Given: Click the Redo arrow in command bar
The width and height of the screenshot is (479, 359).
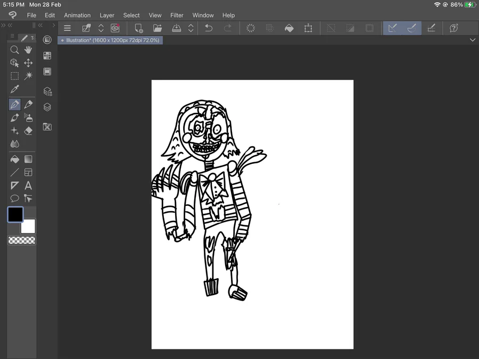Looking at the screenshot, I should [228, 28].
